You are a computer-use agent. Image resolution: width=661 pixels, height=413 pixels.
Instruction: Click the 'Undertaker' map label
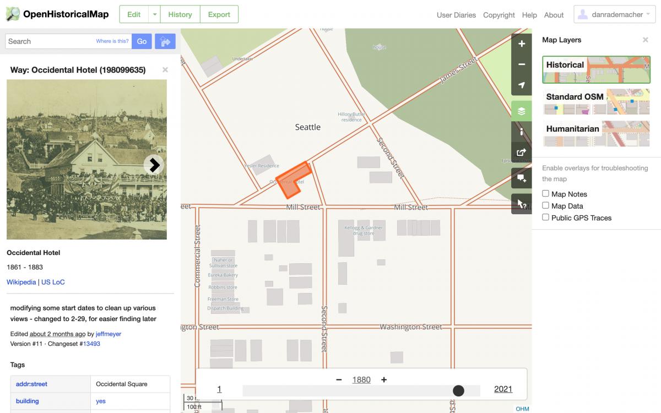tap(242, 58)
